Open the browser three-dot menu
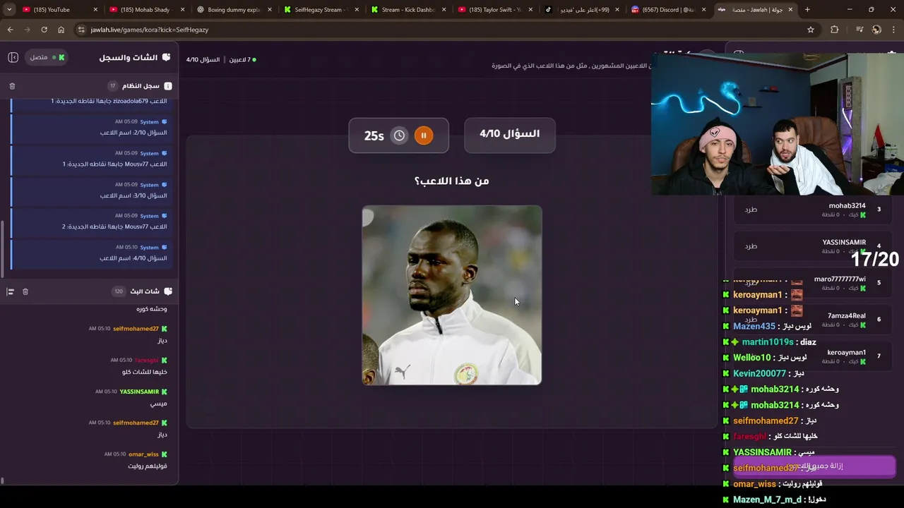The image size is (904, 508). 893,30
